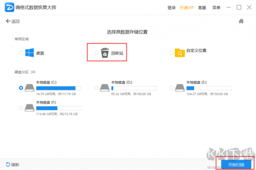The width and height of the screenshot is (256, 170).
Task: Click the 自定义位置 label
Action: point(196,50)
